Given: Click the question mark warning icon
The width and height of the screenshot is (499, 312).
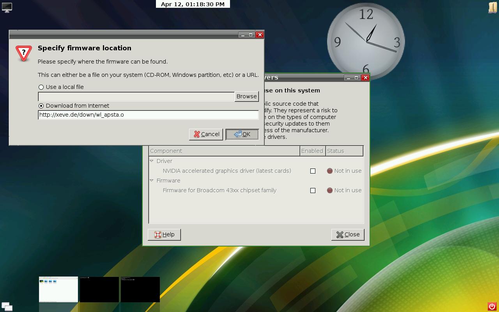Looking at the screenshot, I should pyautogui.click(x=24, y=53).
